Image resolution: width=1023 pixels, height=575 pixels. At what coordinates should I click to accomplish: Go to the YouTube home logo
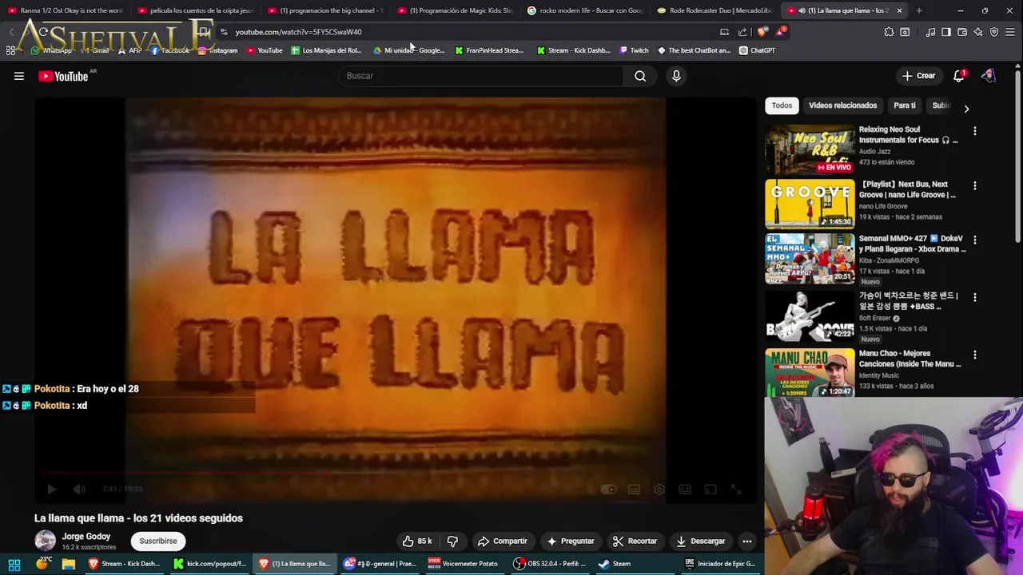pyautogui.click(x=63, y=76)
